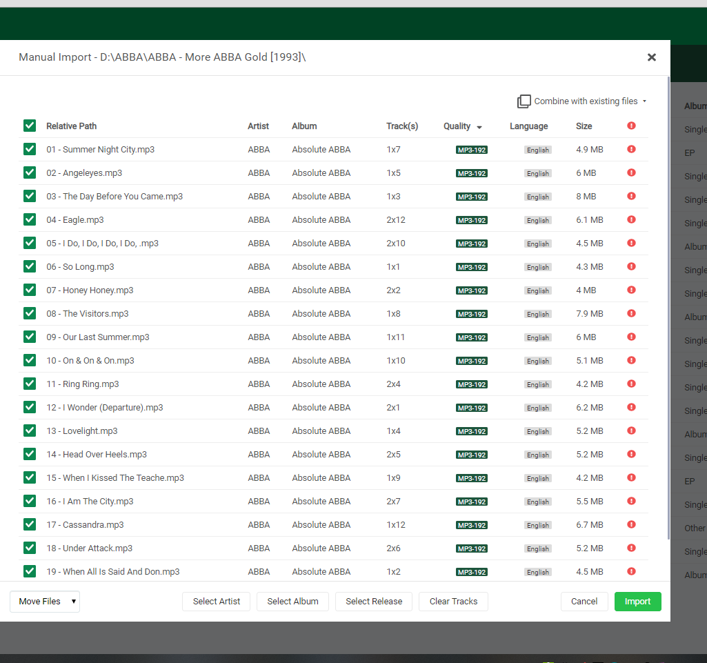Image resolution: width=707 pixels, height=663 pixels.
Task: Close the Manual Import dialog with X
Action: click(x=652, y=57)
